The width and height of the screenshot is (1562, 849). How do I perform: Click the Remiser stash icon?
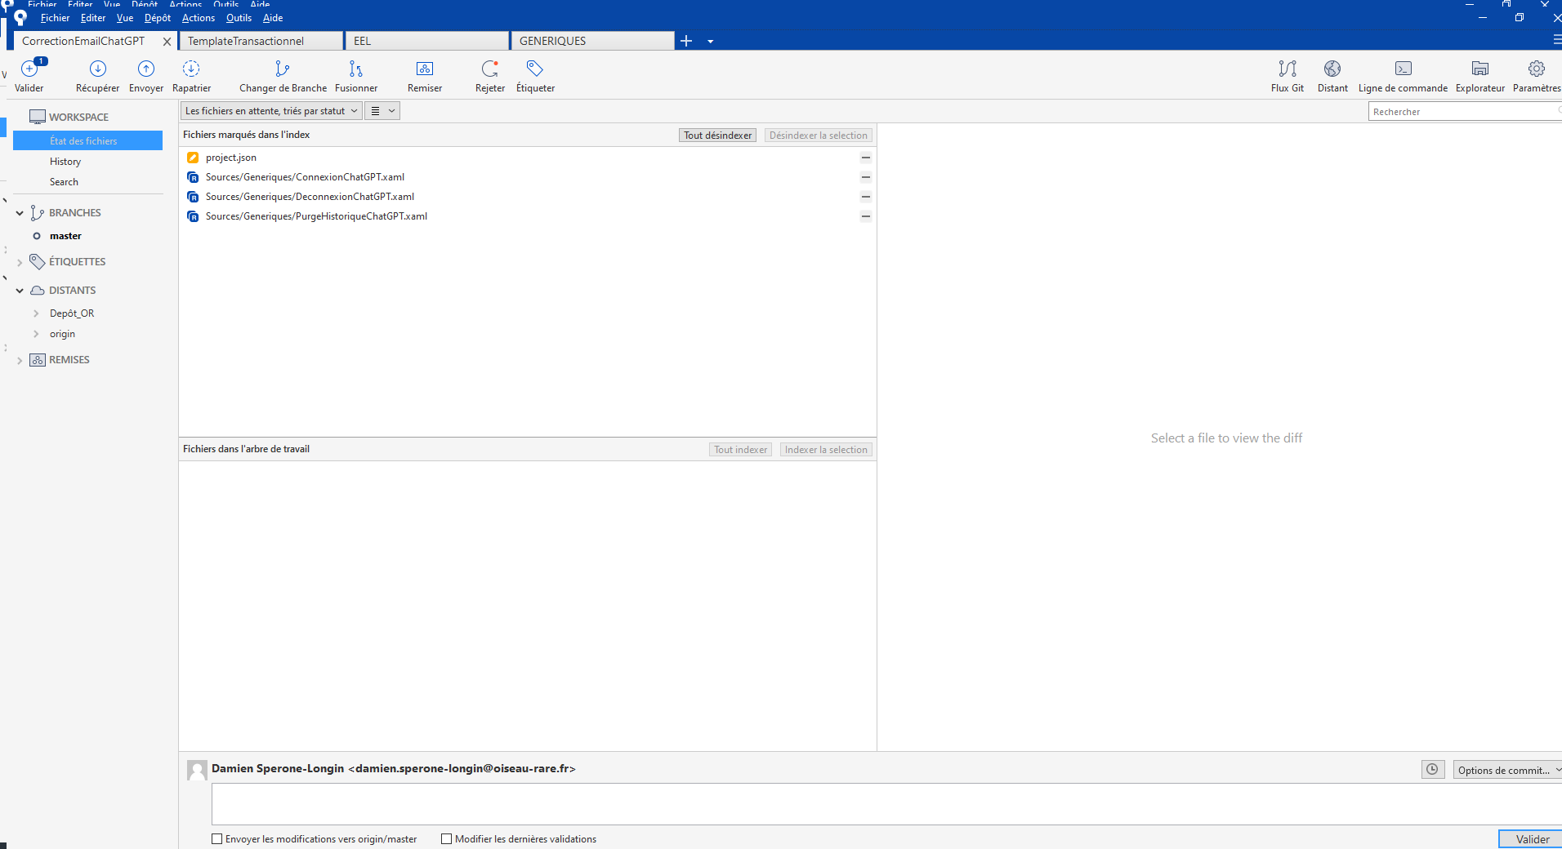coord(425,69)
